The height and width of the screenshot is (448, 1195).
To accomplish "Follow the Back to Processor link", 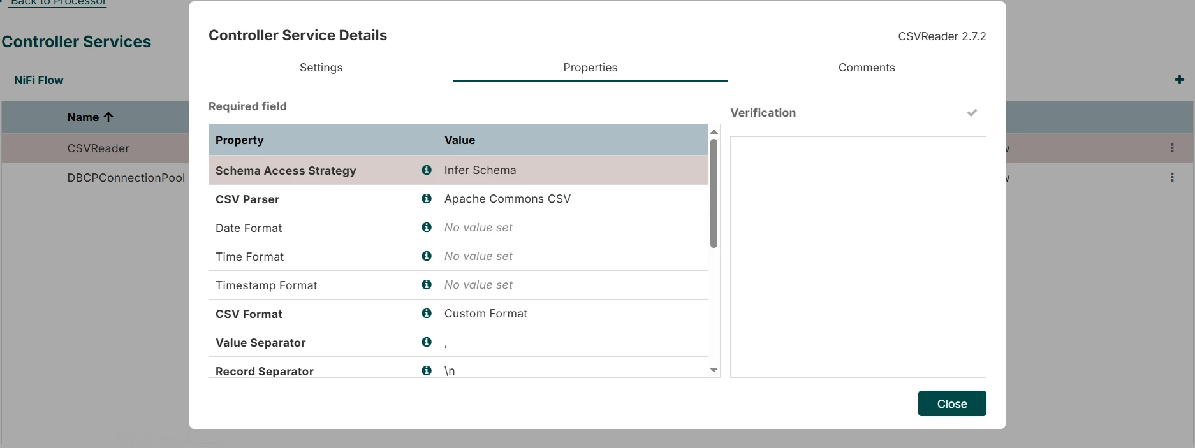I will coord(59,3).
